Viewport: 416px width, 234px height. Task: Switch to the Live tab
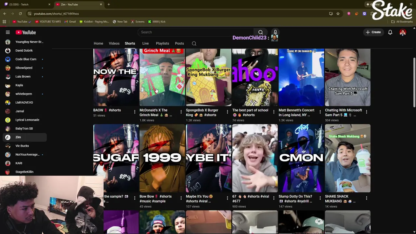146,44
